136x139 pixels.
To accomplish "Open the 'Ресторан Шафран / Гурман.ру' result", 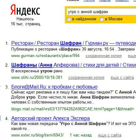I will click(74, 43).
